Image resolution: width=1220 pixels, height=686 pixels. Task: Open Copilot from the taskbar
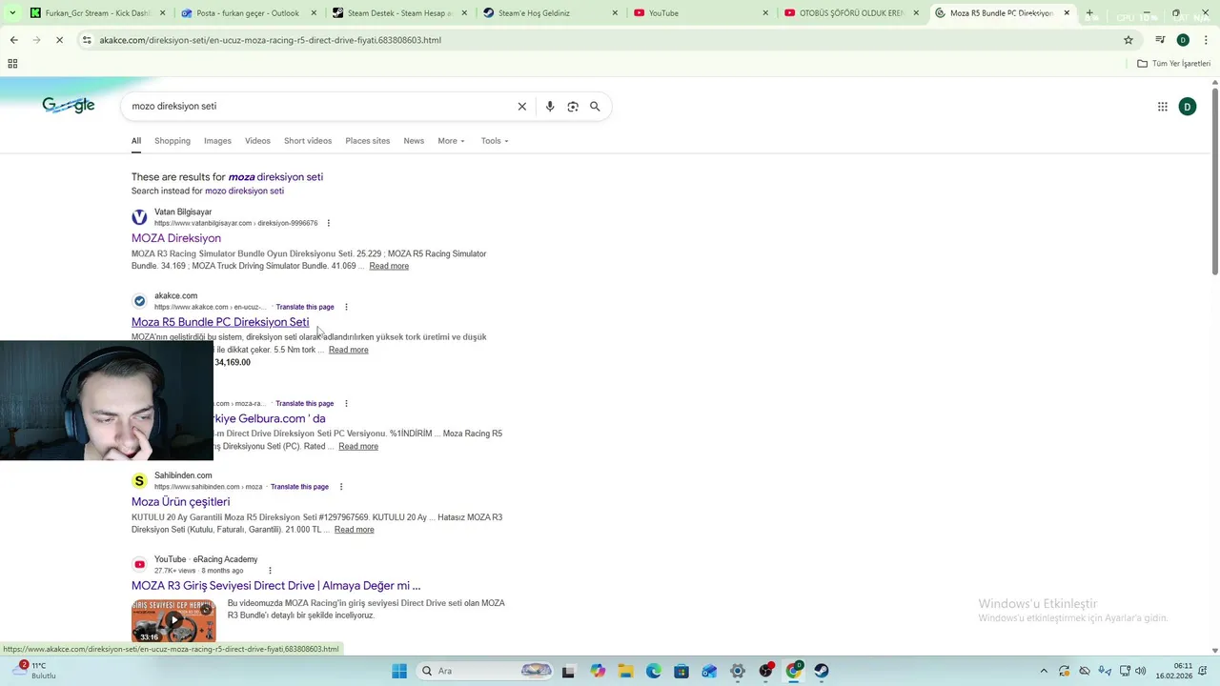[598, 671]
